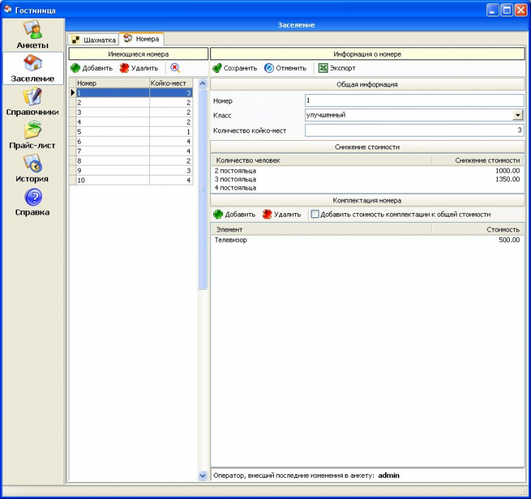This screenshot has height=499, width=531.
Task: Sort by the Койко-мест column header
Action: tap(171, 84)
